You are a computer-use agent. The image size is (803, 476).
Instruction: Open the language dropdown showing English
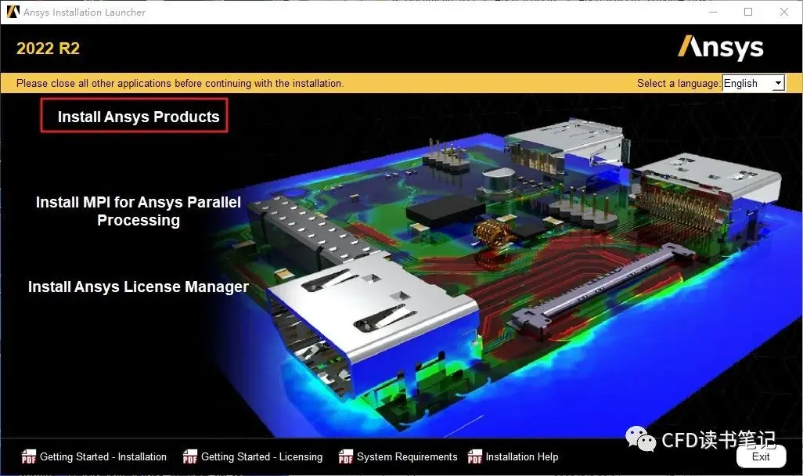(754, 83)
